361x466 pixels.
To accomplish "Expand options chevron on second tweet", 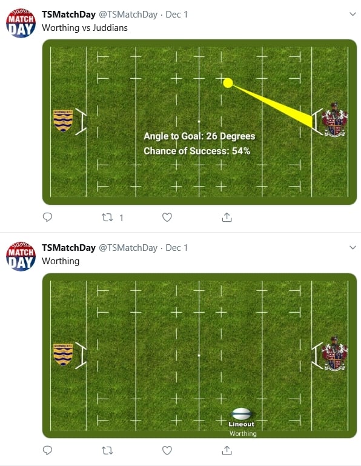I will [x=353, y=247].
